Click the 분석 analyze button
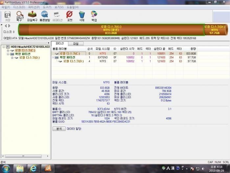Viewport: 230px width, 173px height. coord(59,129)
